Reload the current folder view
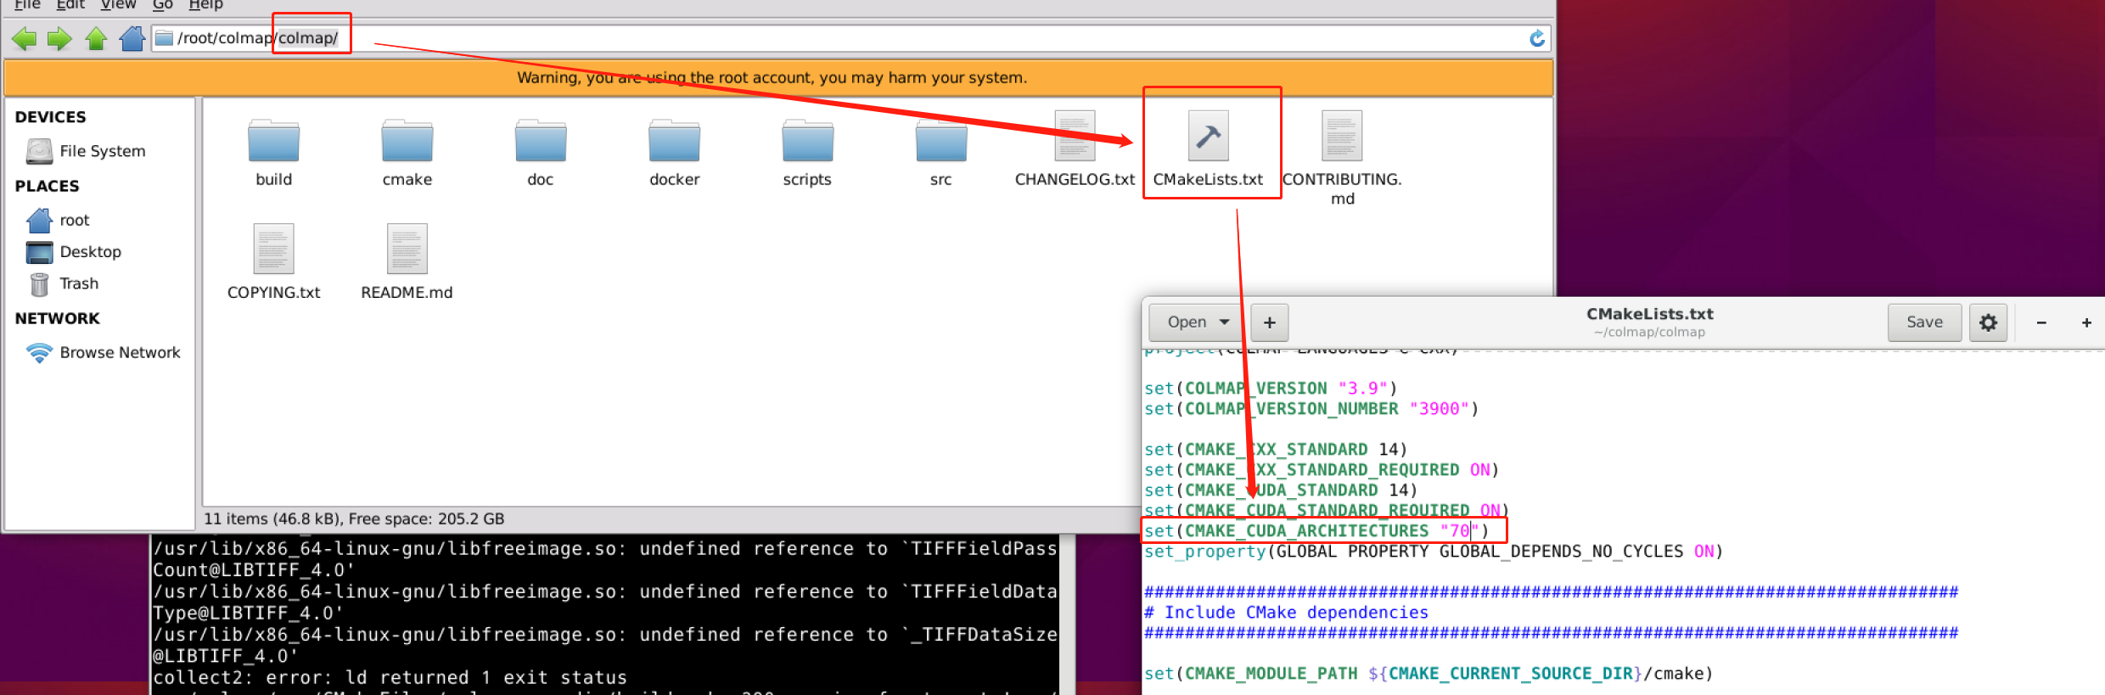 [x=1536, y=38]
